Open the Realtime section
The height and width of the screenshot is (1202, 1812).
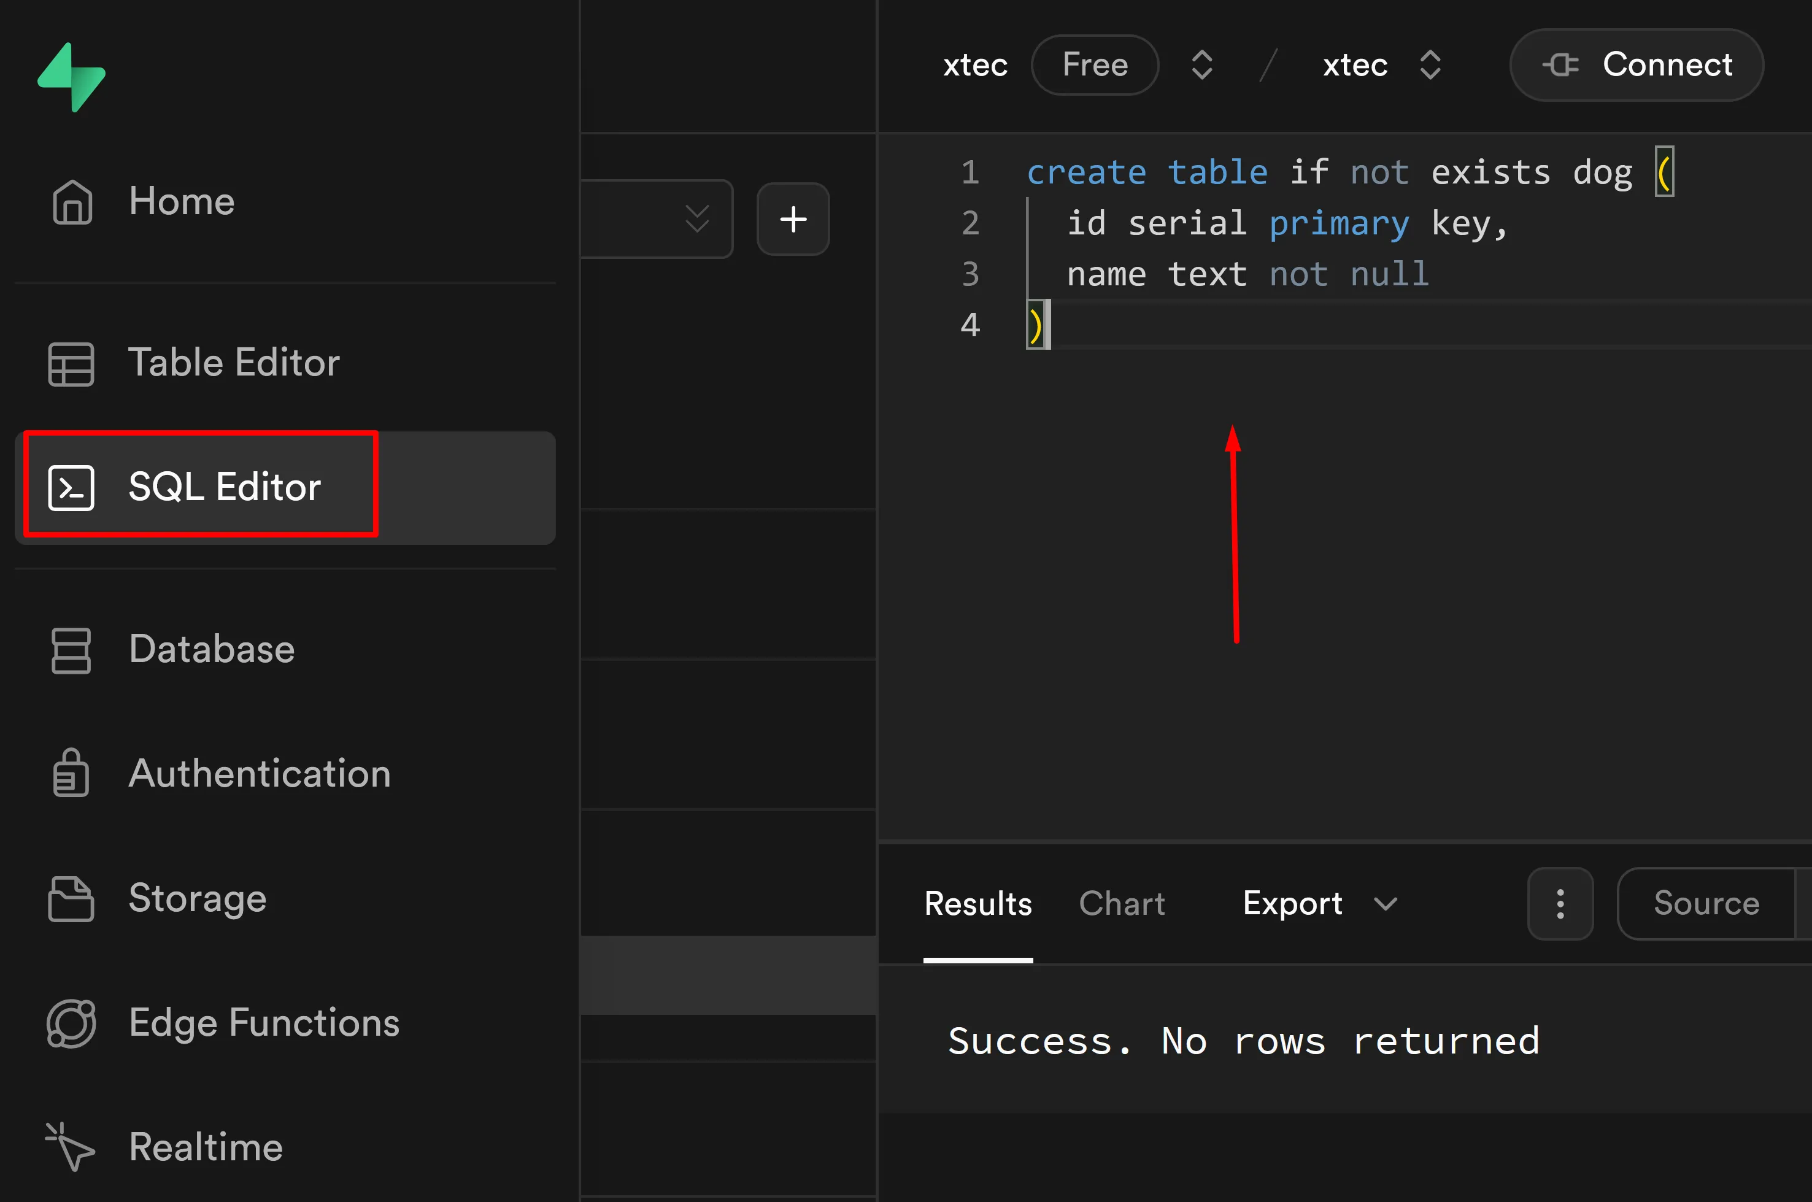[205, 1147]
